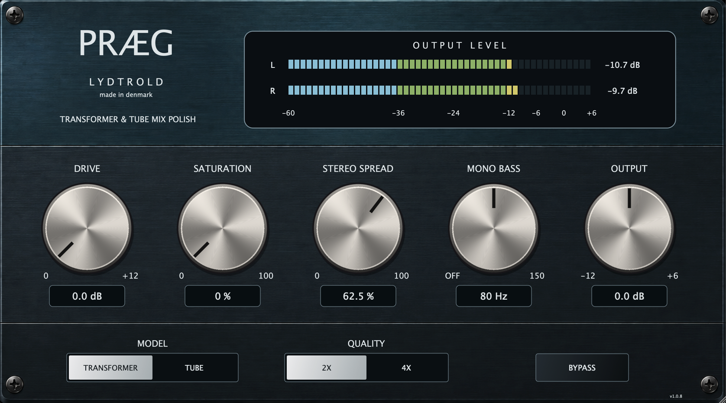Click the left channel output level meter

[439, 65]
